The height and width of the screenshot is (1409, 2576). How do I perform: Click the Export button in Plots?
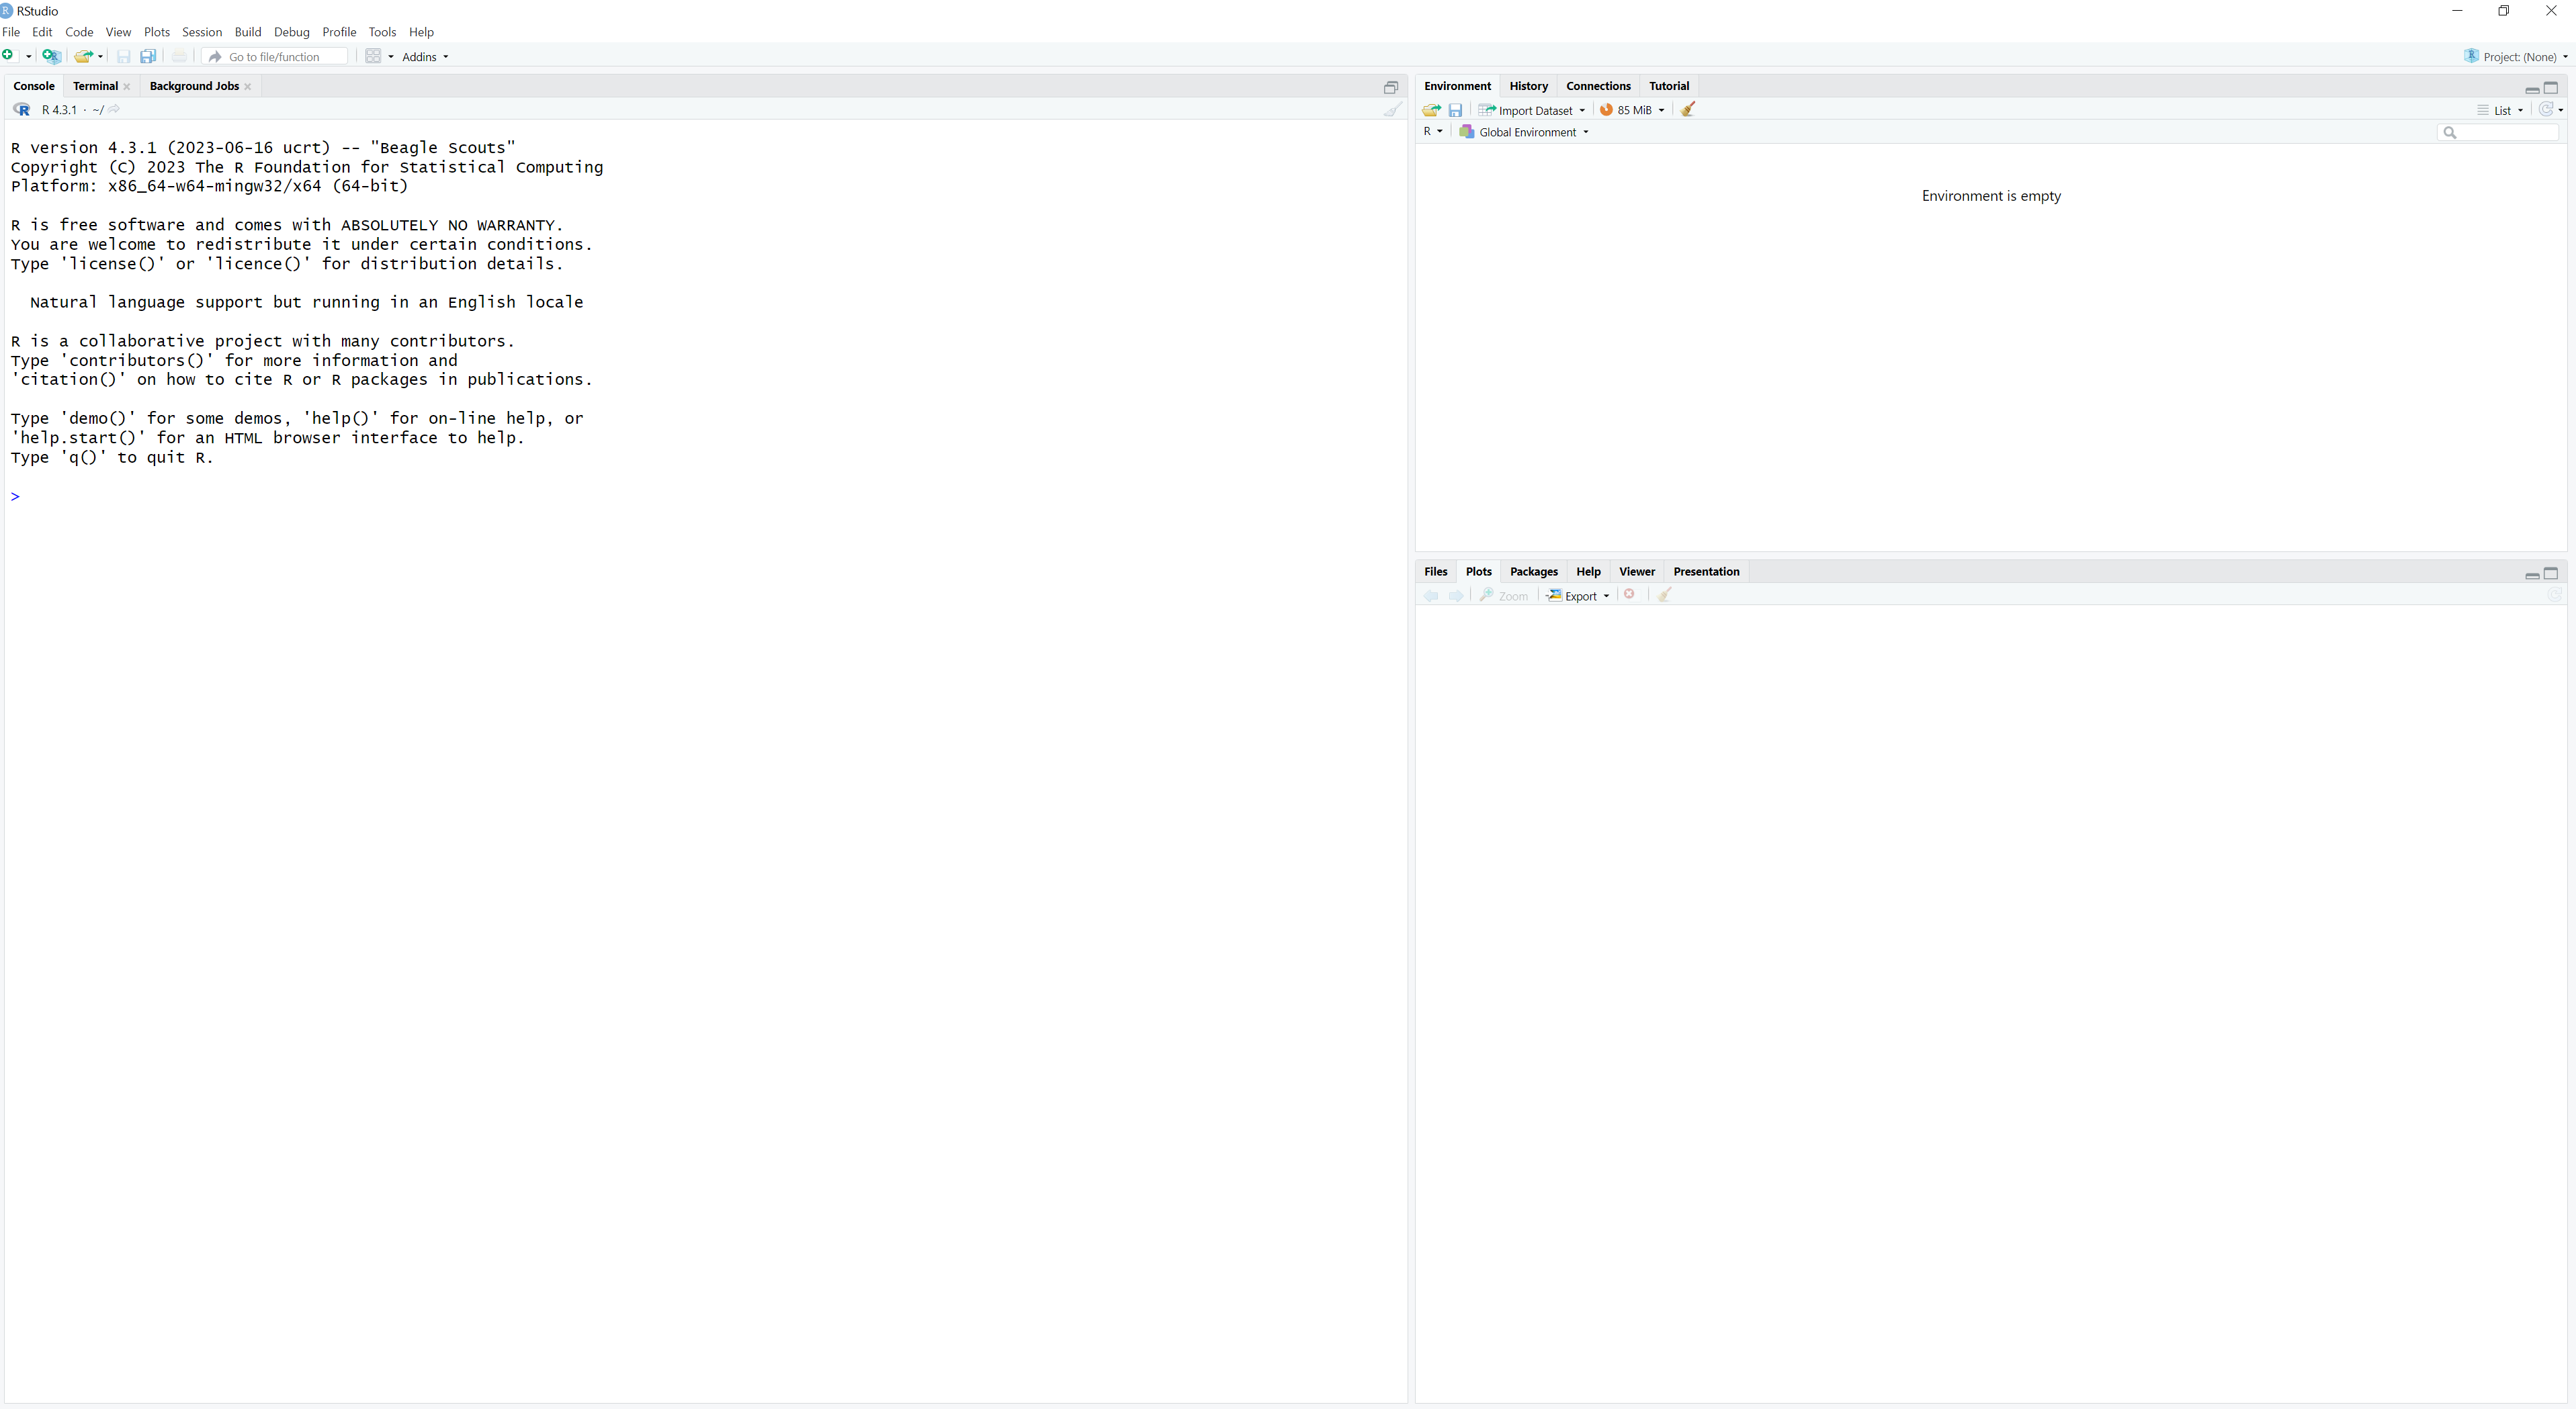tap(1579, 596)
